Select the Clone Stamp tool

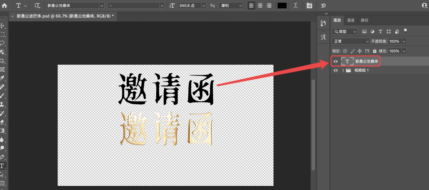(x=2, y=104)
